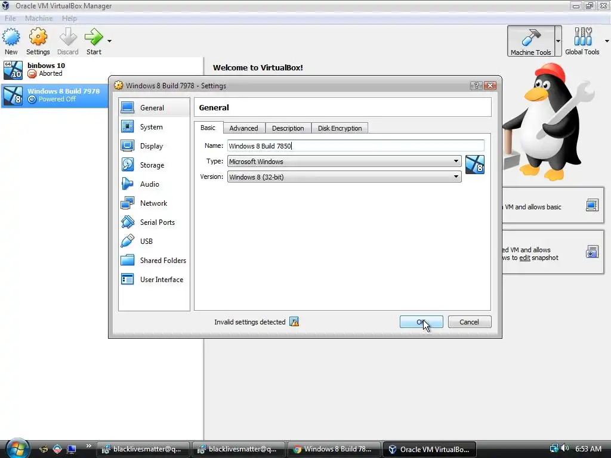Open General settings category
Screen dimensions: 611x458
[x=154, y=108]
